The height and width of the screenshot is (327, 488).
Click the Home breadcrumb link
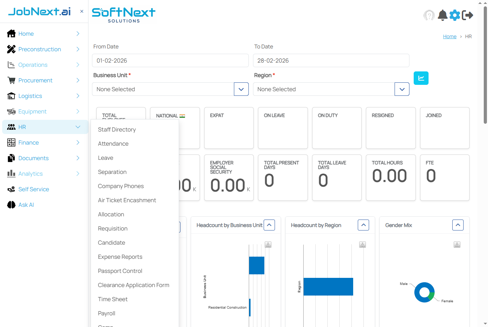(x=449, y=36)
